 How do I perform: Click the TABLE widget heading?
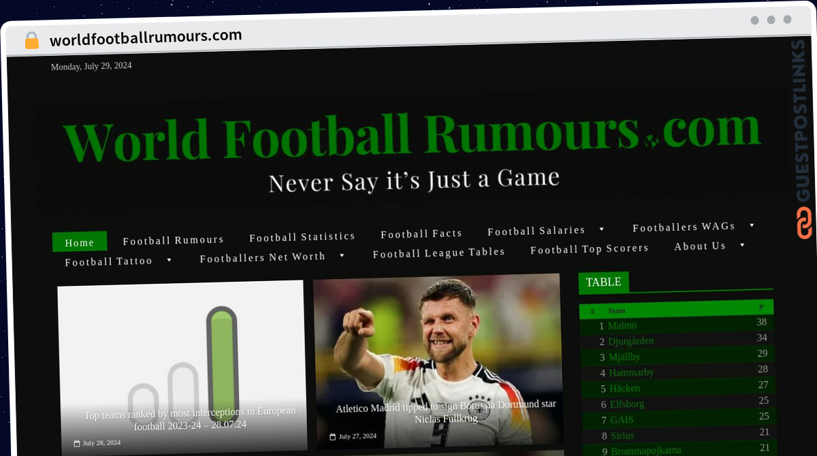tap(604, 282)
